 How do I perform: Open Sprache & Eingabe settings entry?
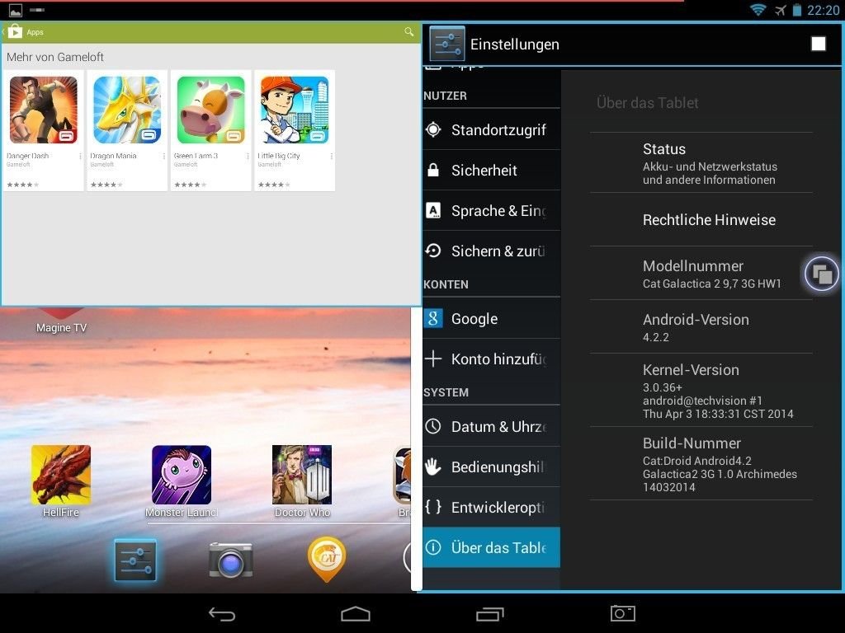(x=492, y=210)
